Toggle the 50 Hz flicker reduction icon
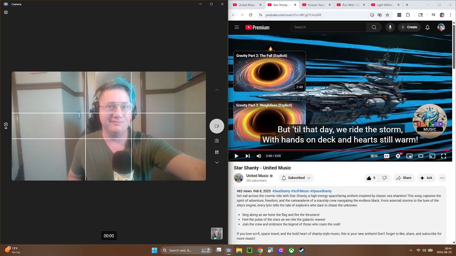The height and width of the screenshot is (256, 456). point(6,126)
